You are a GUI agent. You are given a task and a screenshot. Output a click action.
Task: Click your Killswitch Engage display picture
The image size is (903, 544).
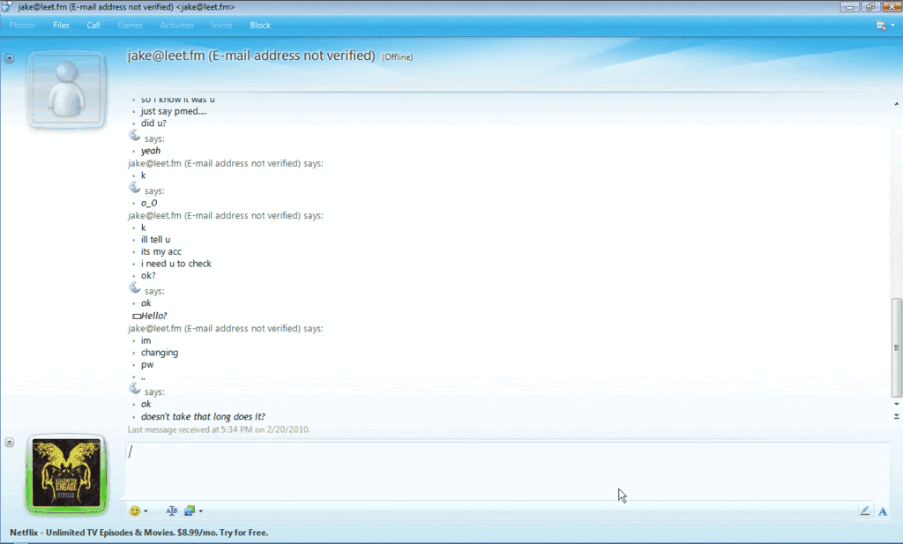pyautogui.click(x=66, y=473)
